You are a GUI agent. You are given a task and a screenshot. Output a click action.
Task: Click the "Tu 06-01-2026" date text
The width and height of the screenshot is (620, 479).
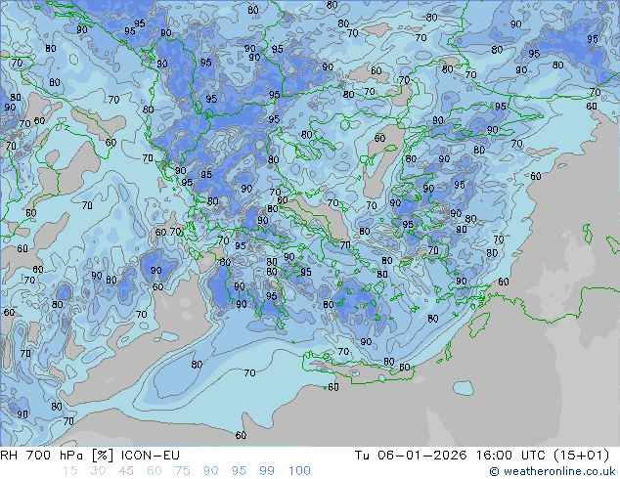click(411, 456)
